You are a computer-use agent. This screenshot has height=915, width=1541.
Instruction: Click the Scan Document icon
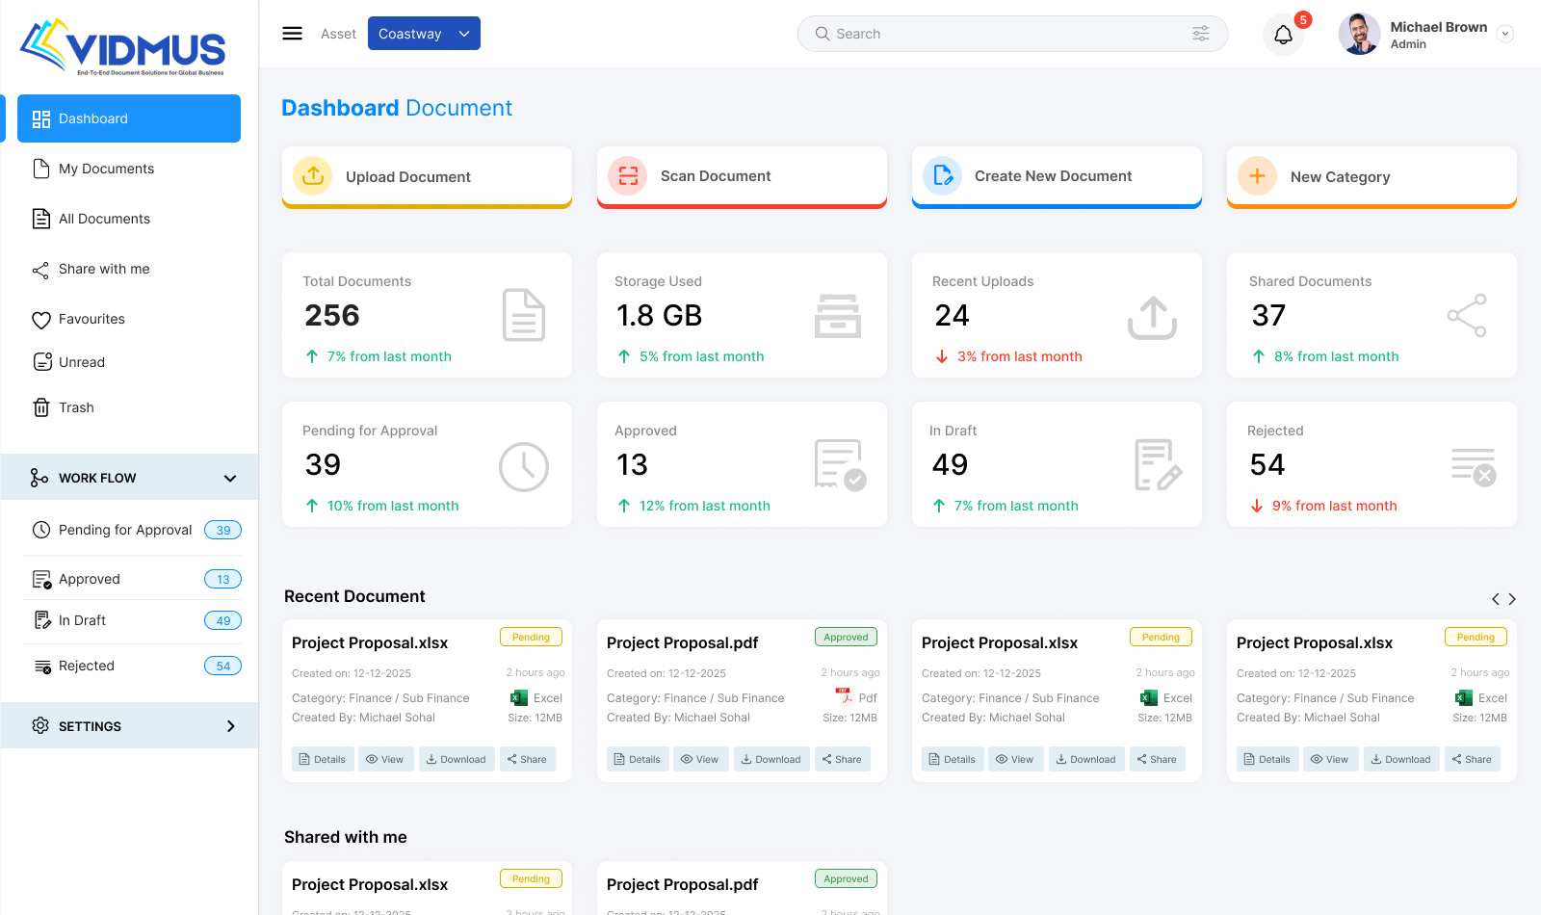pyautogui.click(x=628, y=176)
